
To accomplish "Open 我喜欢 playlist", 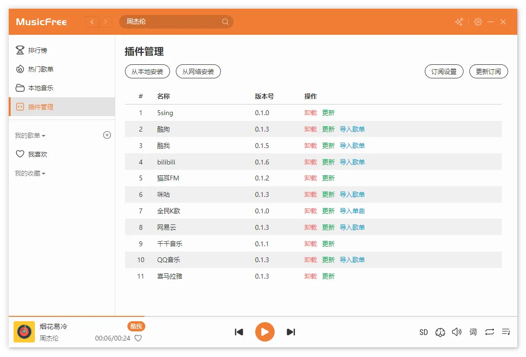I will point(62,154).
